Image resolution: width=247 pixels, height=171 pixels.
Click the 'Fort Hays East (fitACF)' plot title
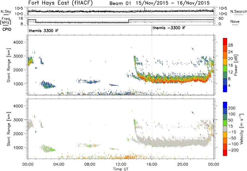pos(60,3)
